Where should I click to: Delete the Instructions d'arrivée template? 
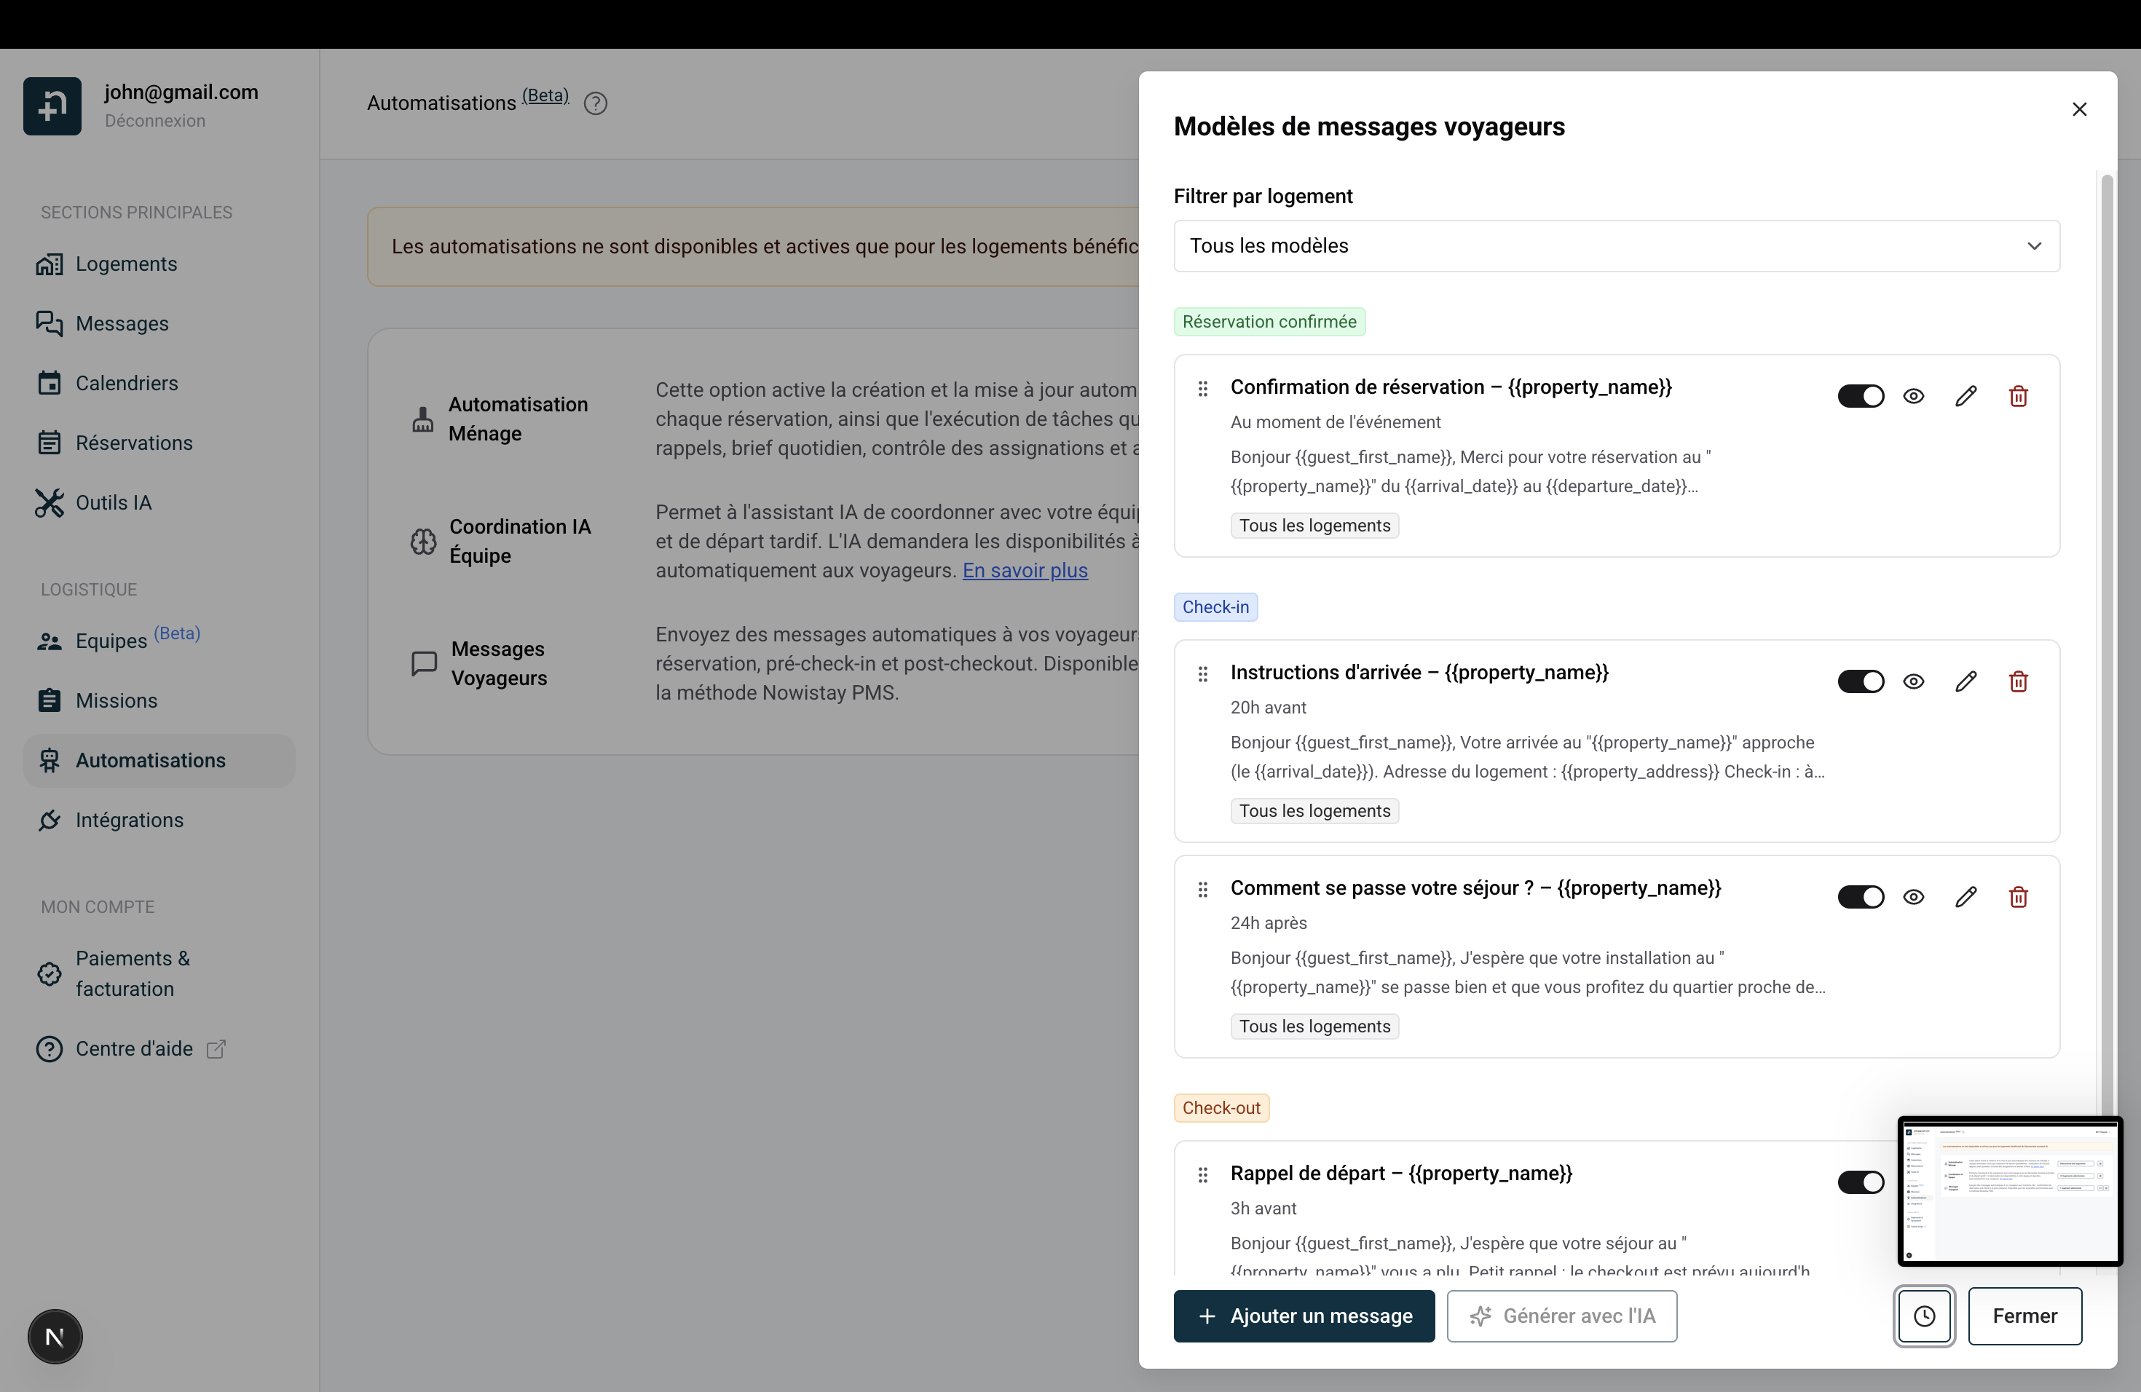[2019, 681]
